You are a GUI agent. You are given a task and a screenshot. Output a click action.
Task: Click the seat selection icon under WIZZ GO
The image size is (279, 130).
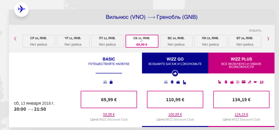185,82
